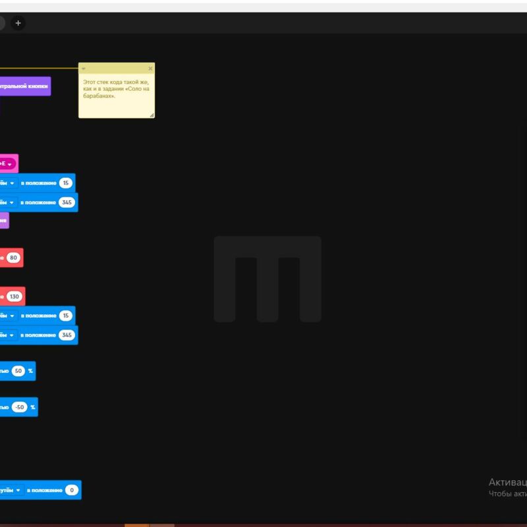Close the yellow comment note
527x527 pixels.
click(x=150, y=69)
